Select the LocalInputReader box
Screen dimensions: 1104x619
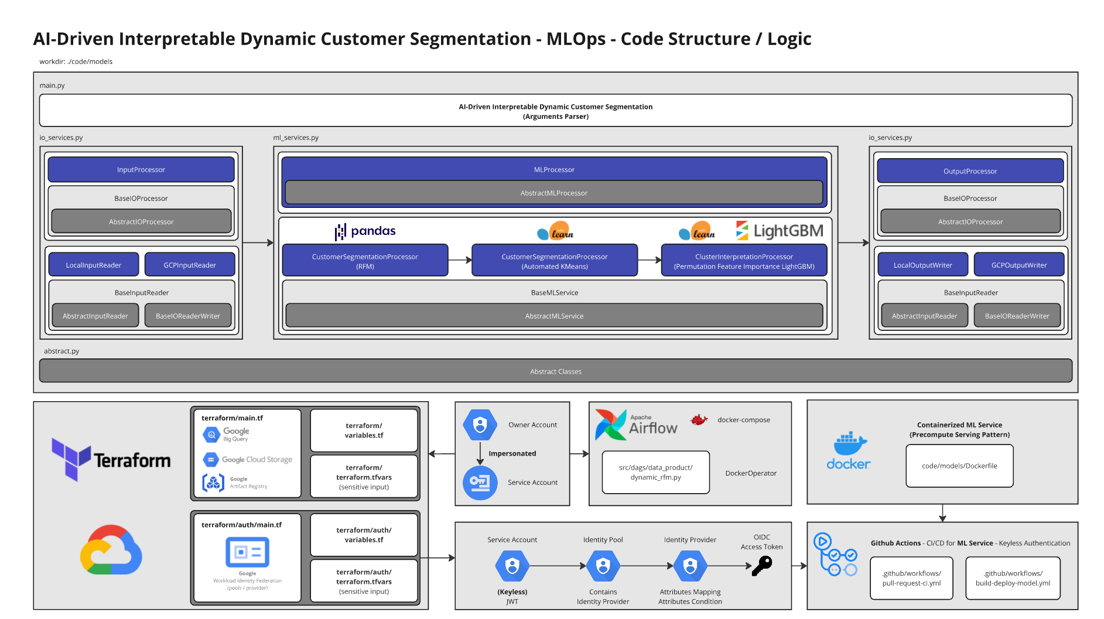[x=94, y=265]
